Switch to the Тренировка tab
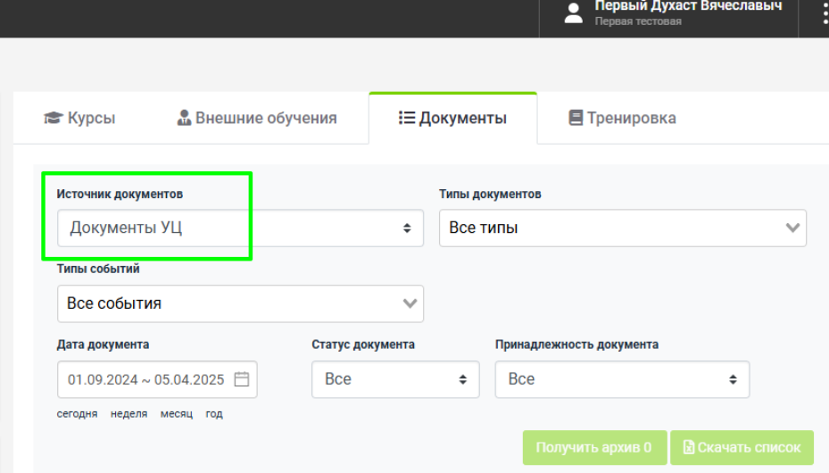This screenshot has height=473, width=829. tap(622, 117)
